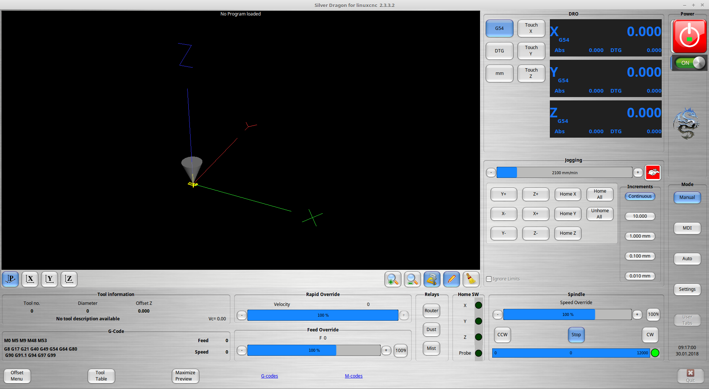
Task: Click Maximize Preview button
Action: point(185,376)
